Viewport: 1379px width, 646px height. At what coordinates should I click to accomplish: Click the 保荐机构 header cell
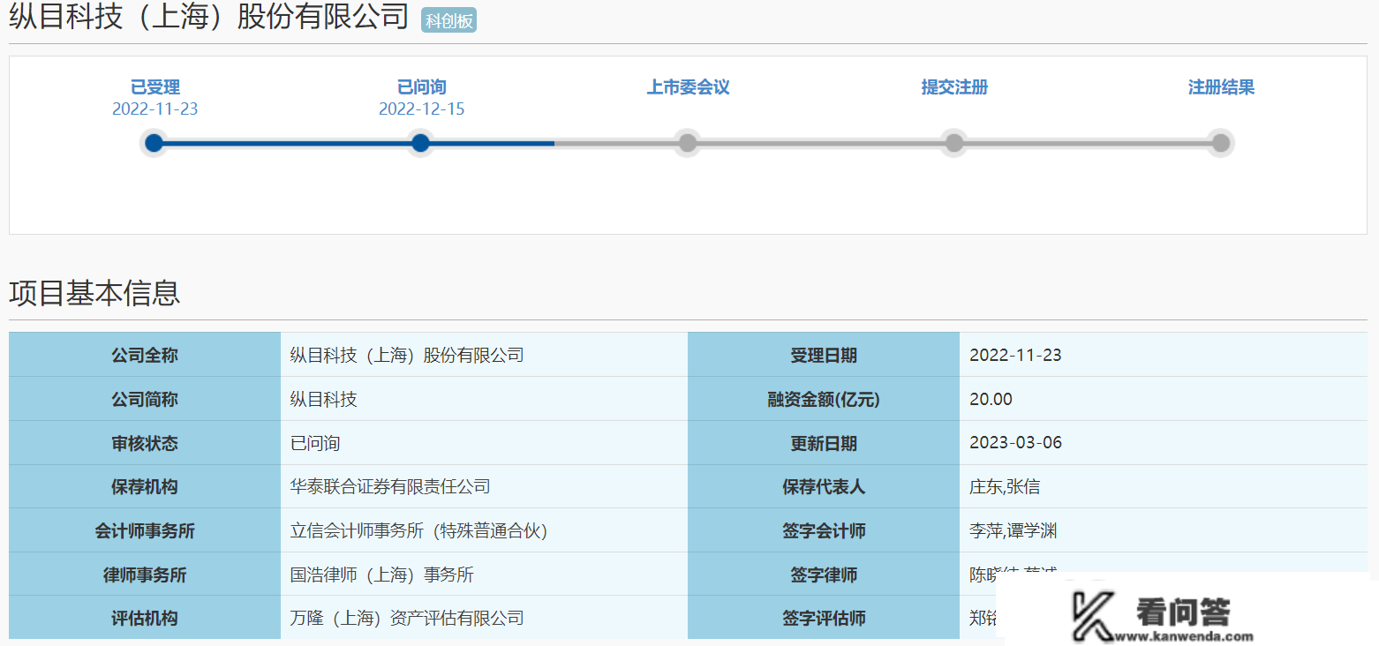[x=145, y=486]
